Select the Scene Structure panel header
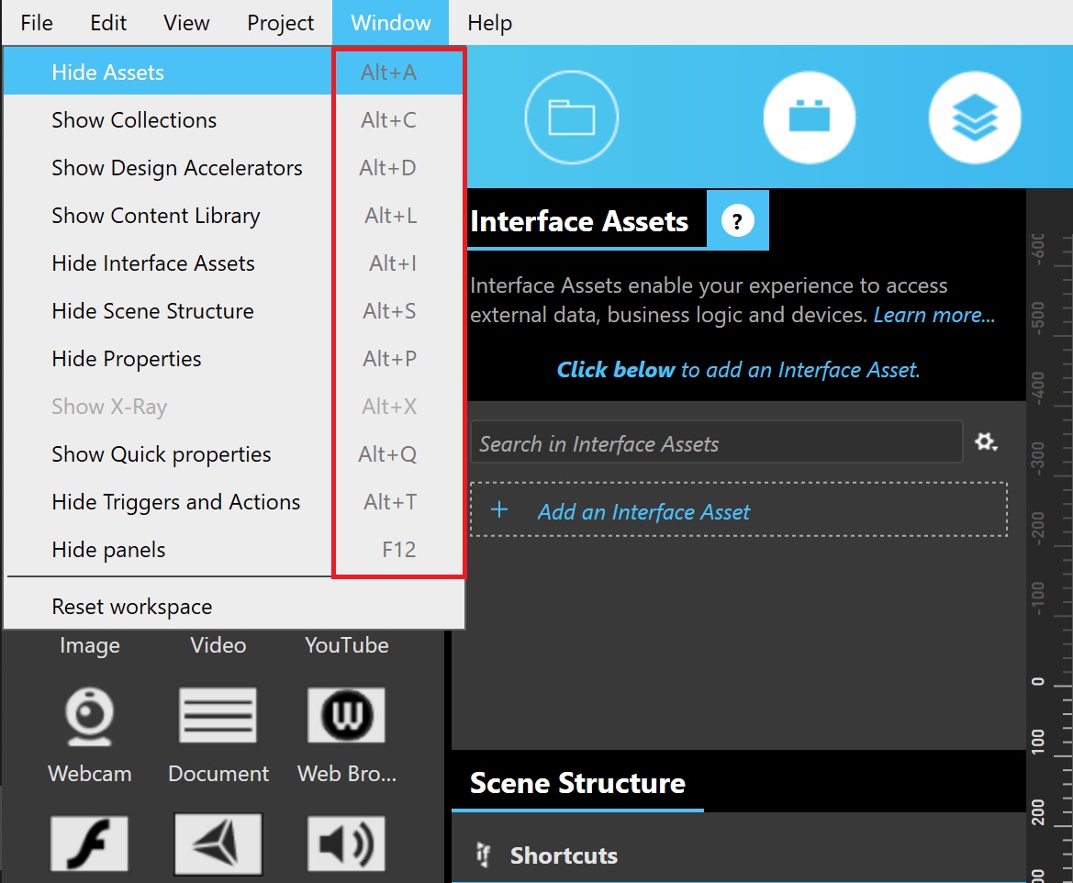The width and height of the screenshot is (1073, 883). (577, 782)
